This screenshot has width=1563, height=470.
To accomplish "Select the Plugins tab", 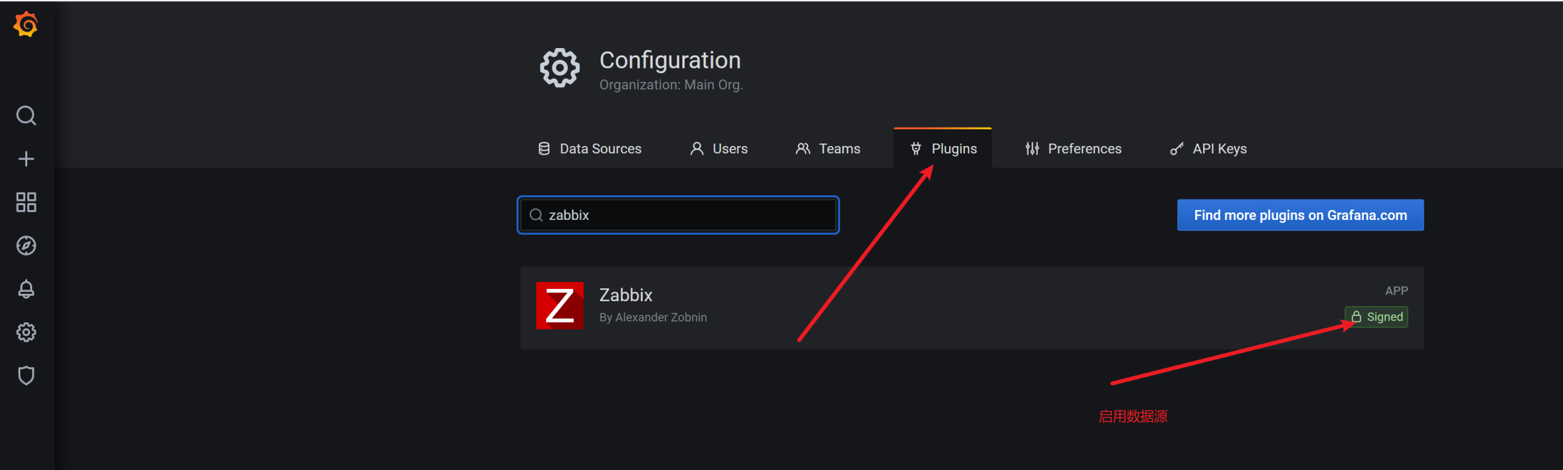I will pyautogui.click(x=943, y=148).
